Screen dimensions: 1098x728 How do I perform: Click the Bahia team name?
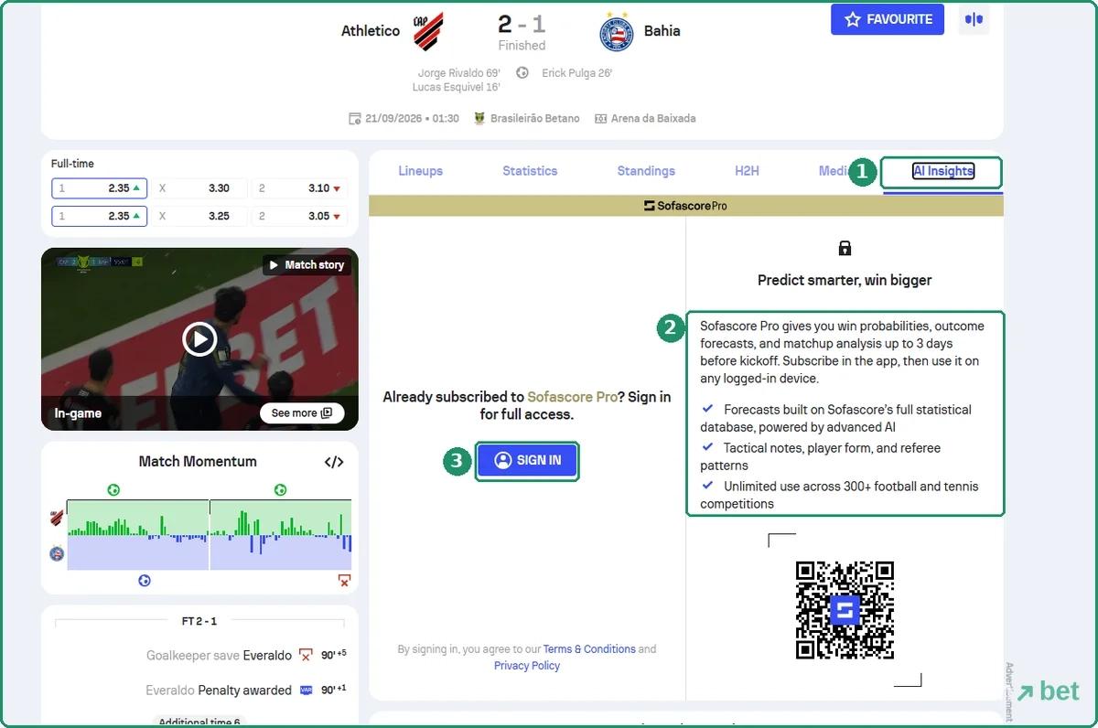[662, 31]
